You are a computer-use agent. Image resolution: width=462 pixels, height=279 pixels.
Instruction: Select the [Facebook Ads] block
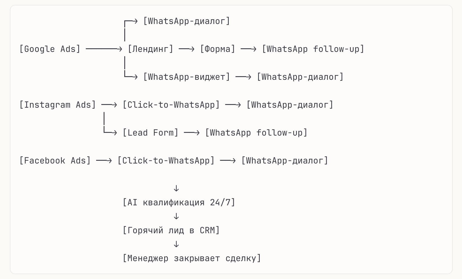pos(55,161)
